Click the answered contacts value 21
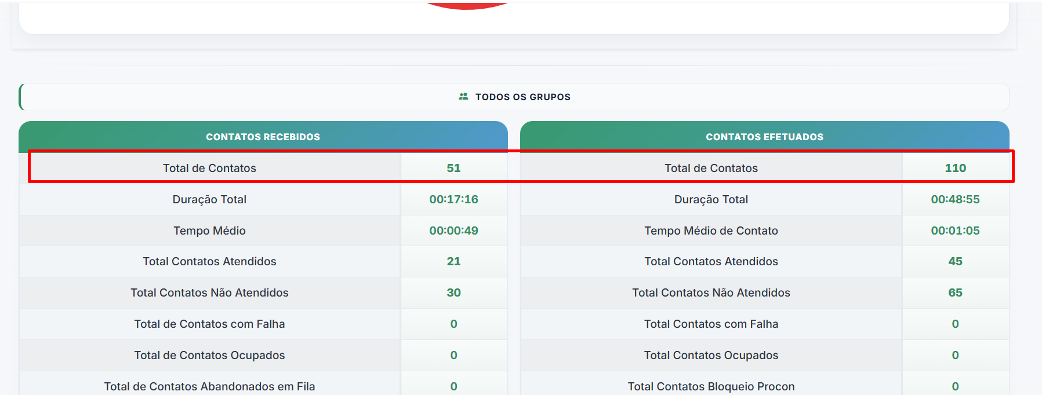 pyautogui.click(x=453, y=261)
